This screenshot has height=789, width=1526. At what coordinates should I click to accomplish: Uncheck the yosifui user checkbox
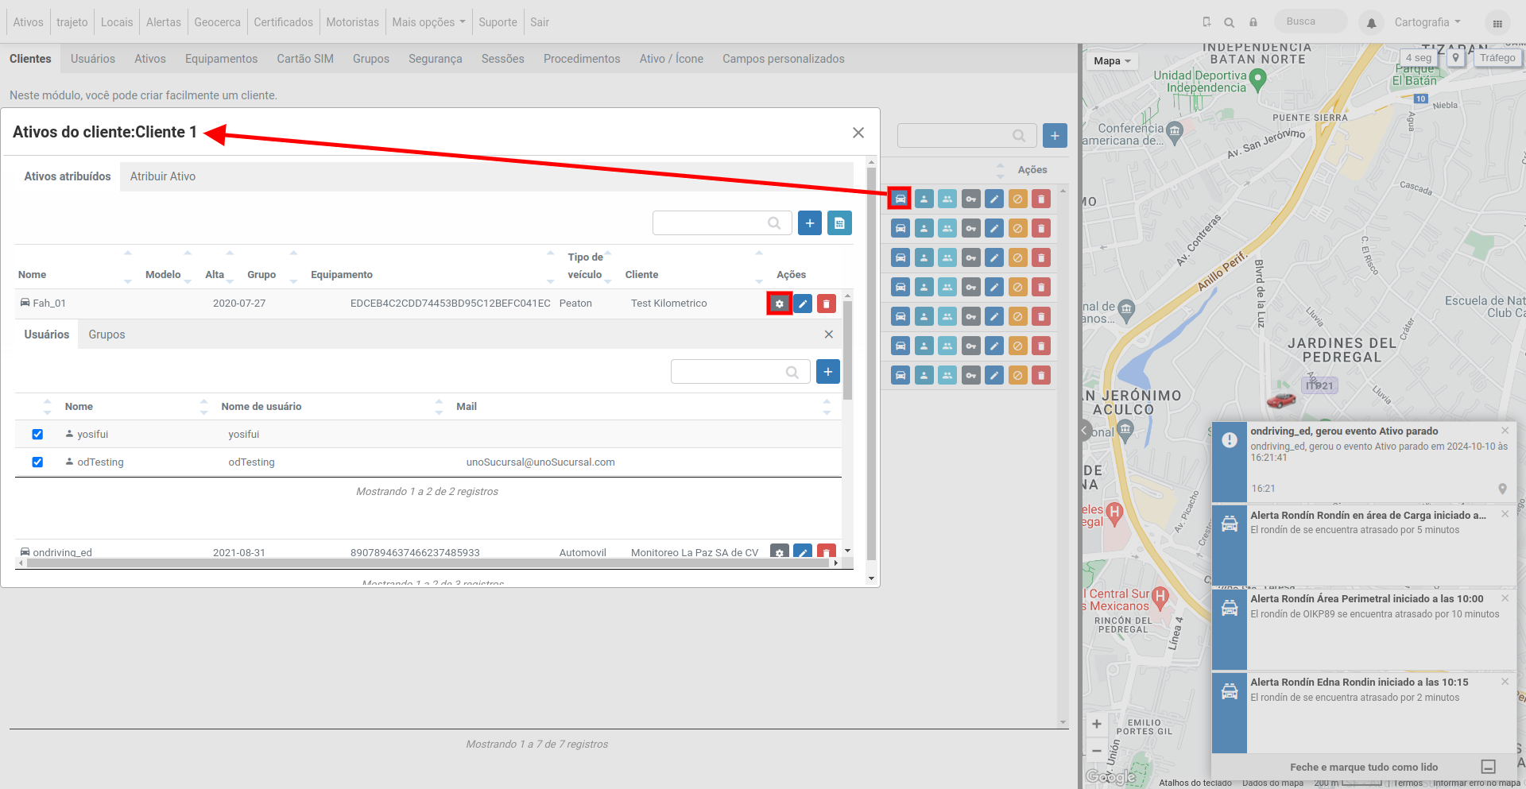pyautogui.click(x=37, y=434)
